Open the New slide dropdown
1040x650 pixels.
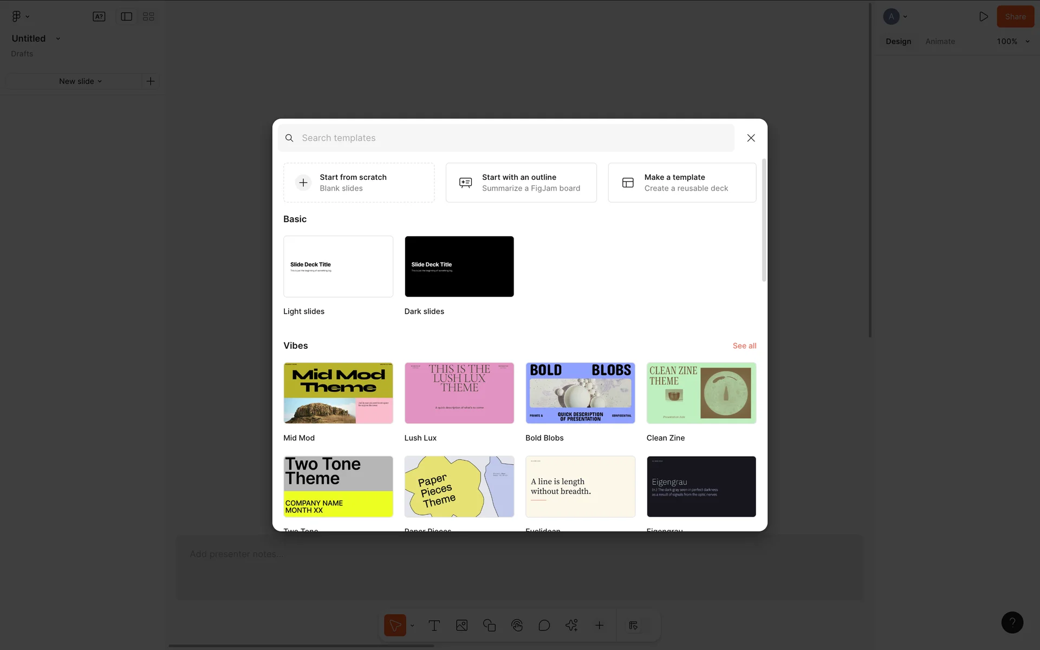point(80,81)
